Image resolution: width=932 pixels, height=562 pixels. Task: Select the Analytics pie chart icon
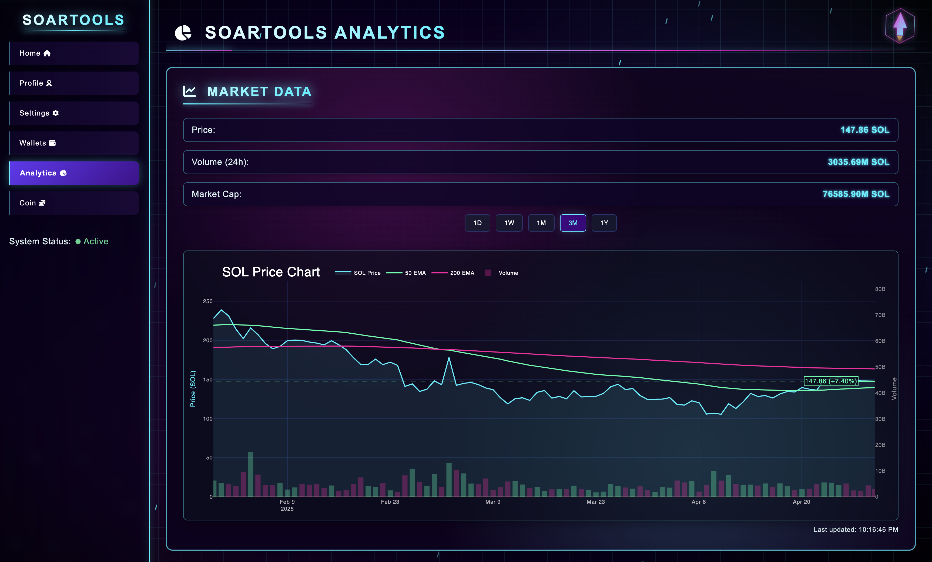tap(63, 173)
